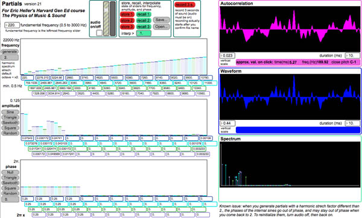Click the blue bar beneath the Waveform plot
The image size is (362, 218).
tap(298, 130)
